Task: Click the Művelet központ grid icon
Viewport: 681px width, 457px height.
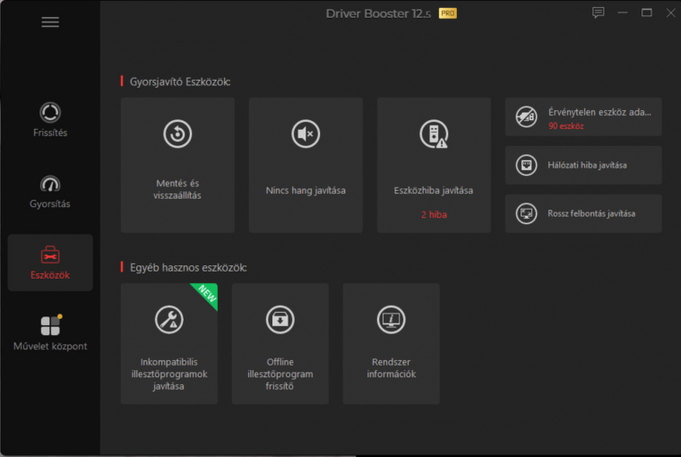Action: click(x=50, y=325)
